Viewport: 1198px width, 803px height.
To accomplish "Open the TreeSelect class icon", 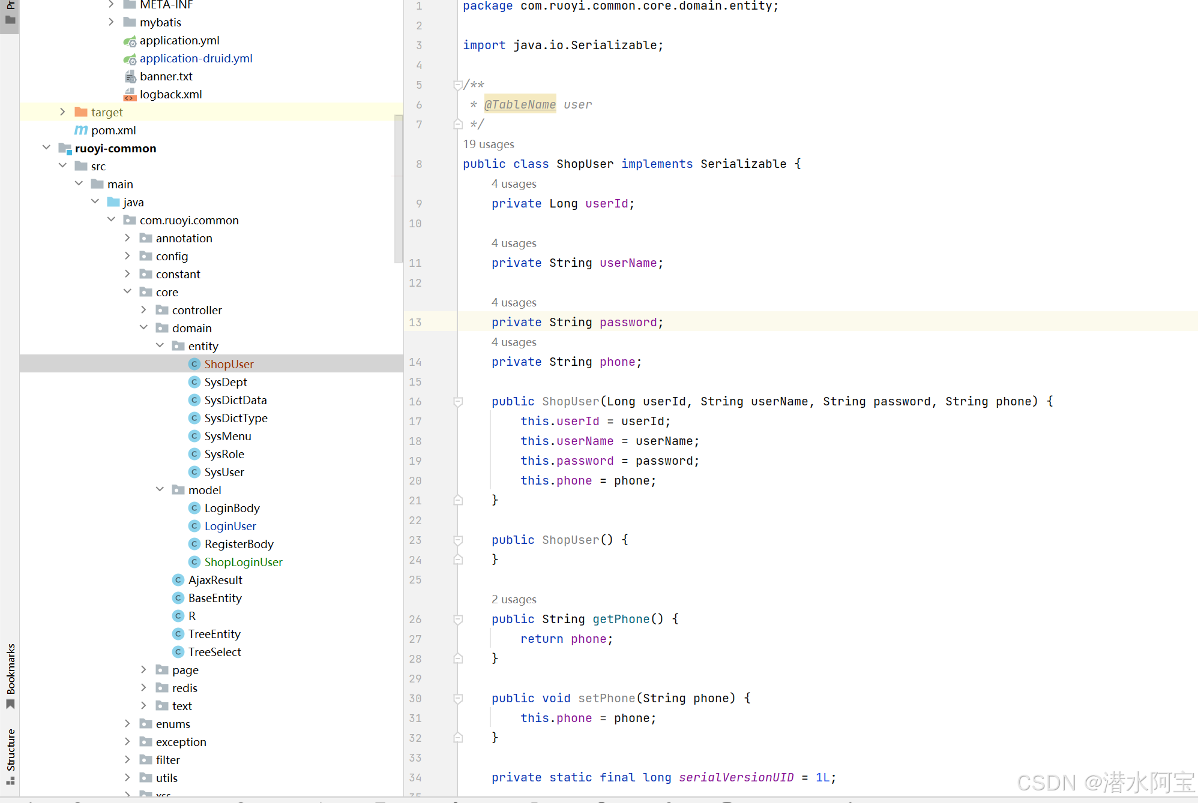I will [x=178, y=652].
